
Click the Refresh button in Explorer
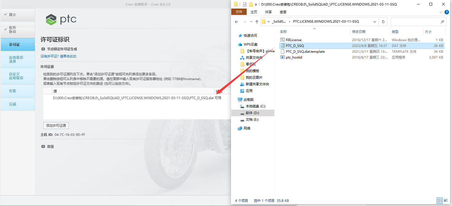point(383,22)
